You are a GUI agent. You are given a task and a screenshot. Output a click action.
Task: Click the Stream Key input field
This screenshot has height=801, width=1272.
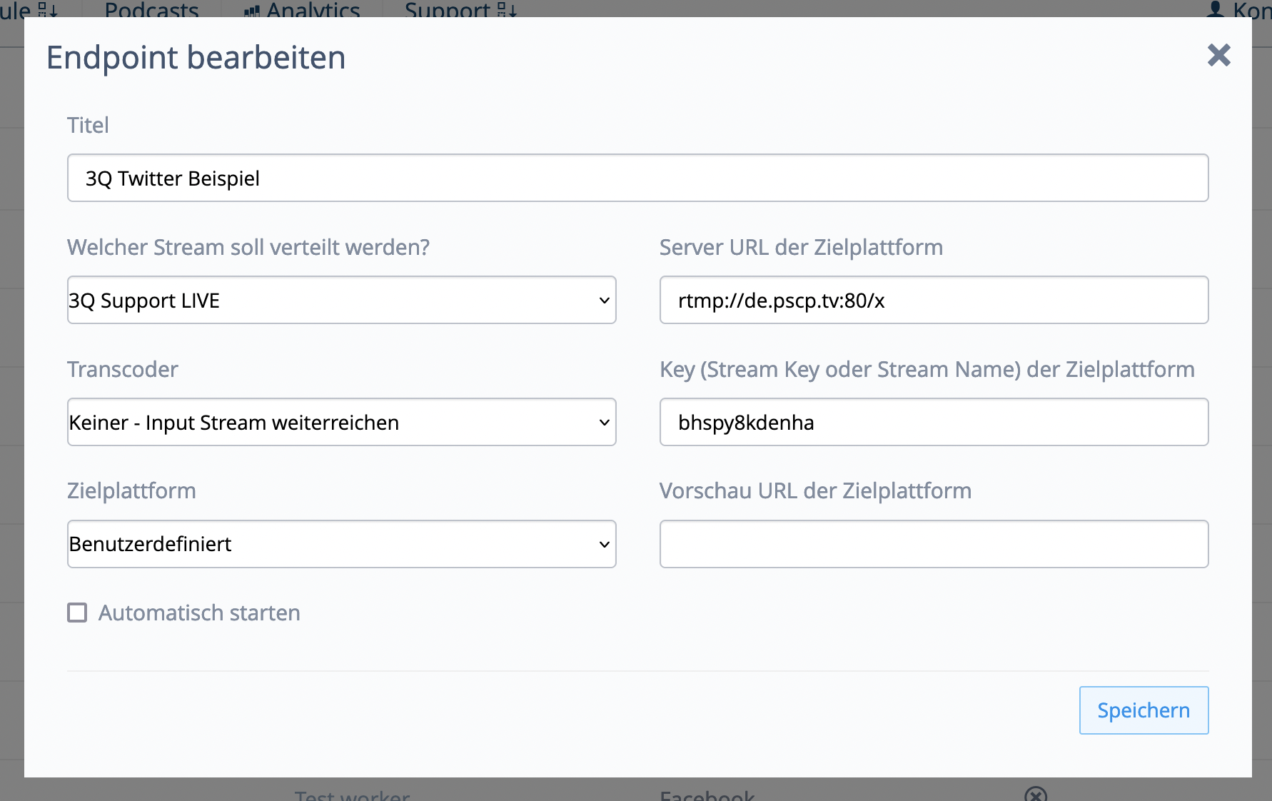[934, 422]
